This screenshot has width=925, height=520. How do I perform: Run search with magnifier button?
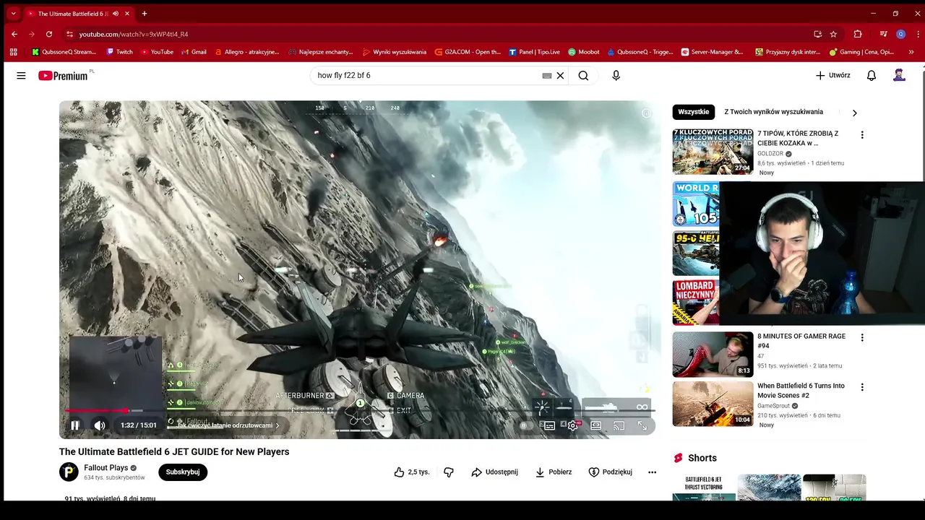583,75
